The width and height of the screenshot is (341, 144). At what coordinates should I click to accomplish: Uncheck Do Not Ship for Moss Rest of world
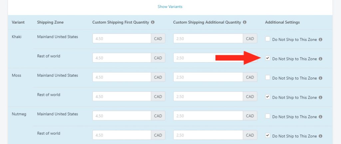pyautogui.click(x=268, y=97)
